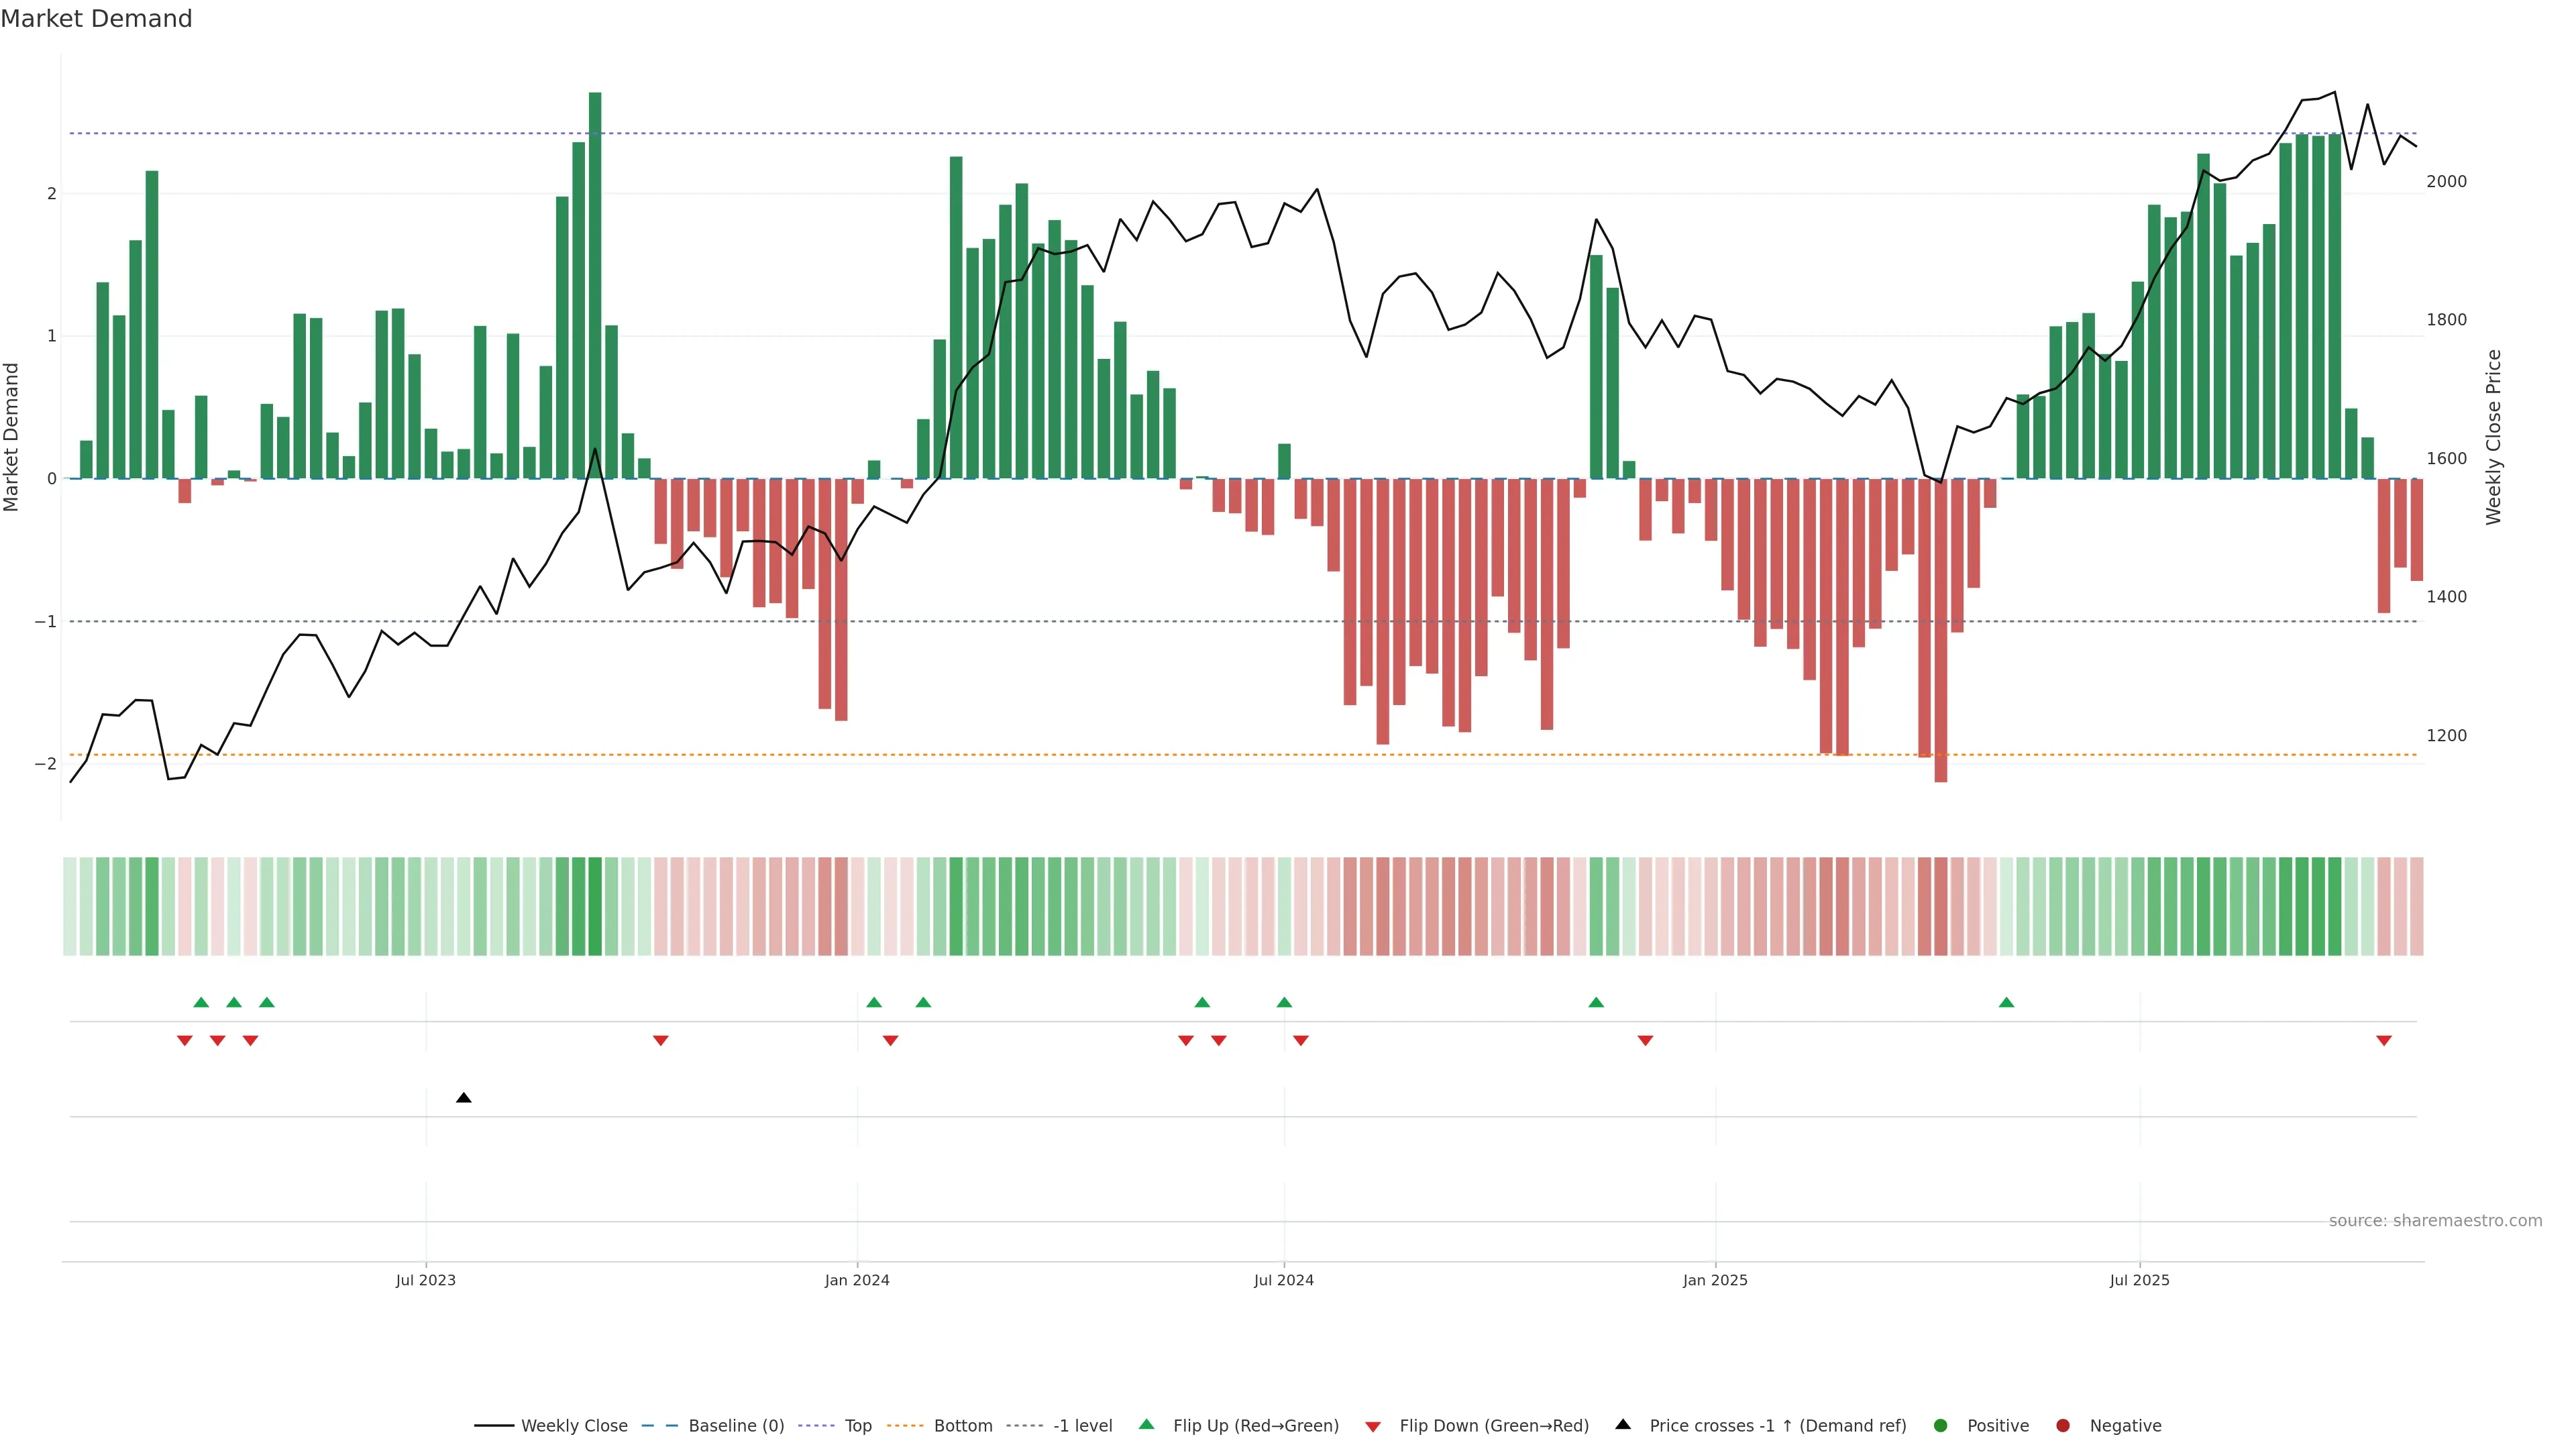
Task: Click the Jul 2025 x-axis label
Action: (x=2140, y=1280)
